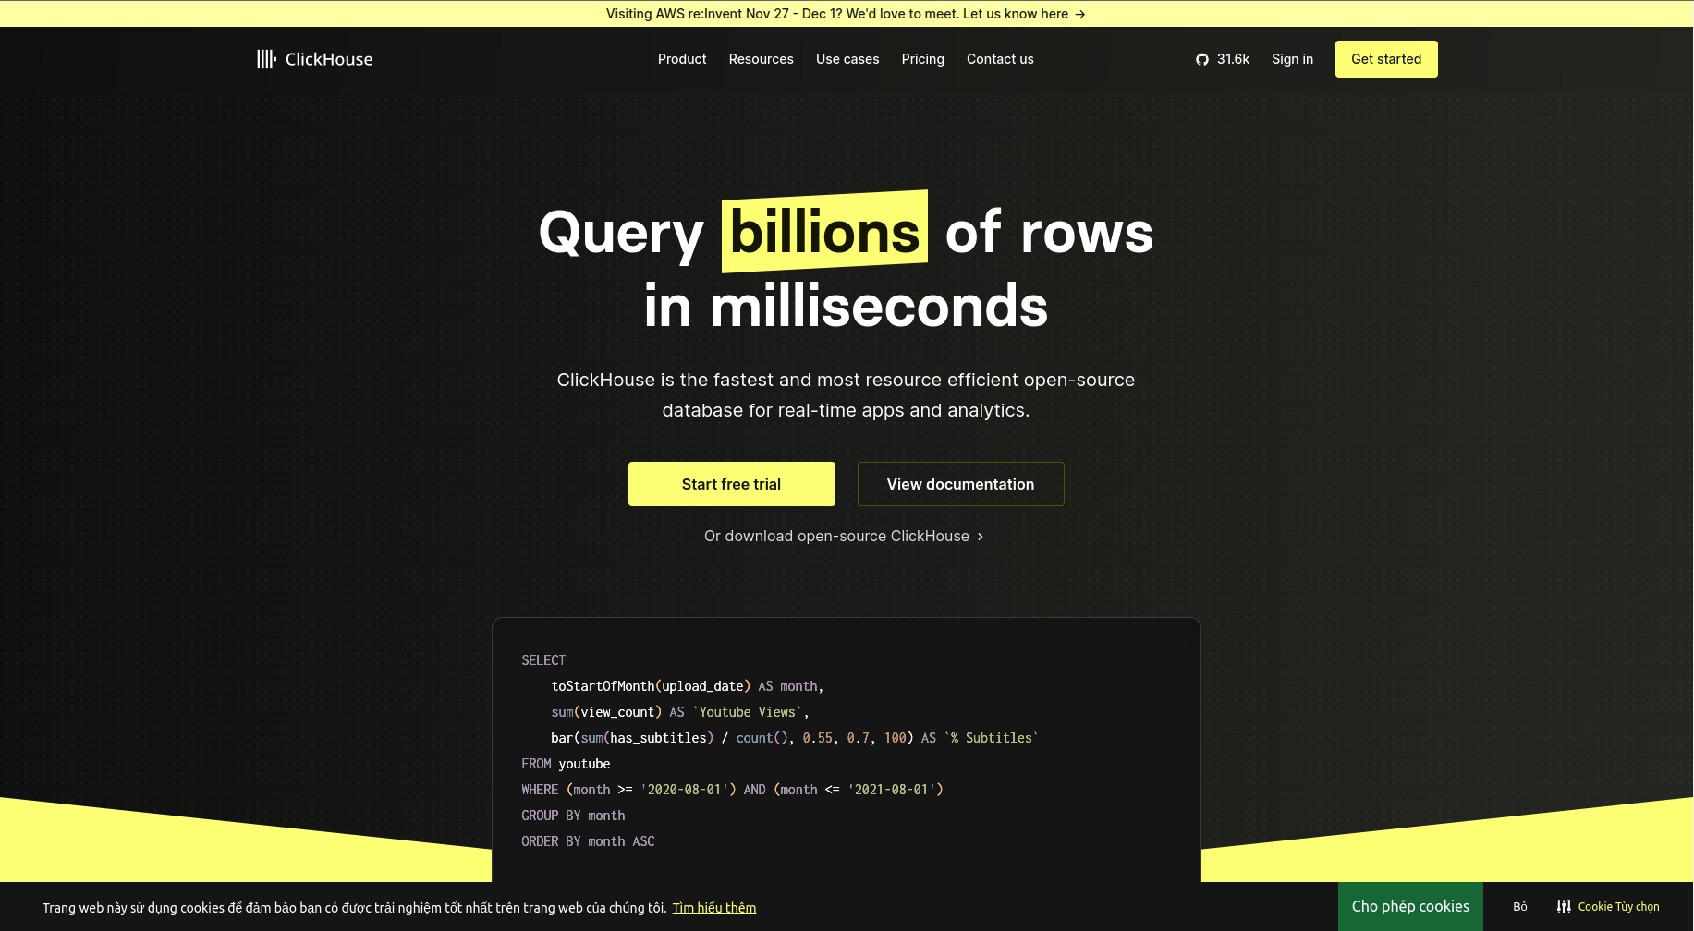Open the Use cases menu

pyautogui.click(x=847, y=59)
